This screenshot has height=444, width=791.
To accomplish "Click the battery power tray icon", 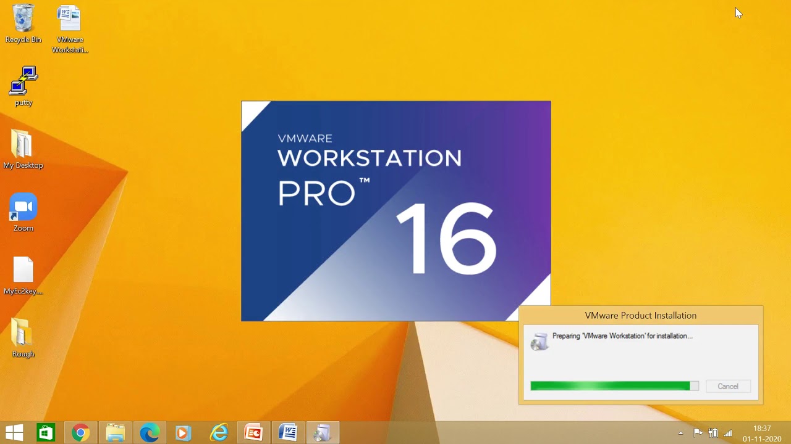I will tap(713, 433).
